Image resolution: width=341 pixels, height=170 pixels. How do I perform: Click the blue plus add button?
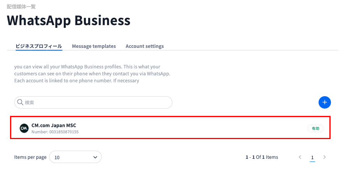325,102
